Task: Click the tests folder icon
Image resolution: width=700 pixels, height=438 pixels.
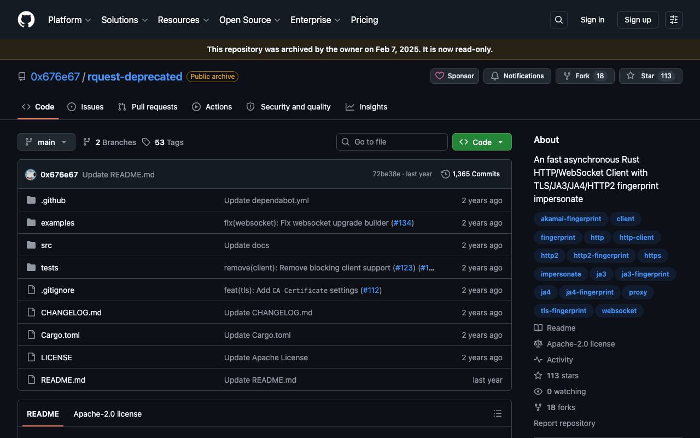Action: 31,268
